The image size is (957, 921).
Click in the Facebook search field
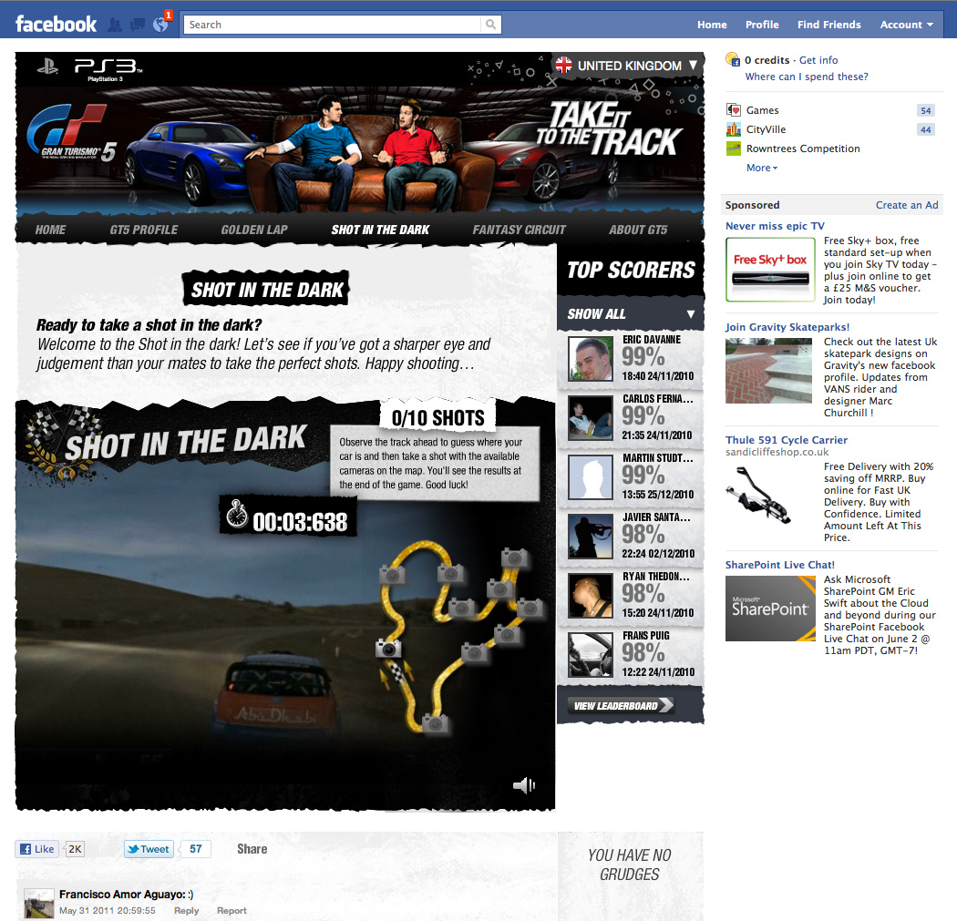tap(332, 25)
